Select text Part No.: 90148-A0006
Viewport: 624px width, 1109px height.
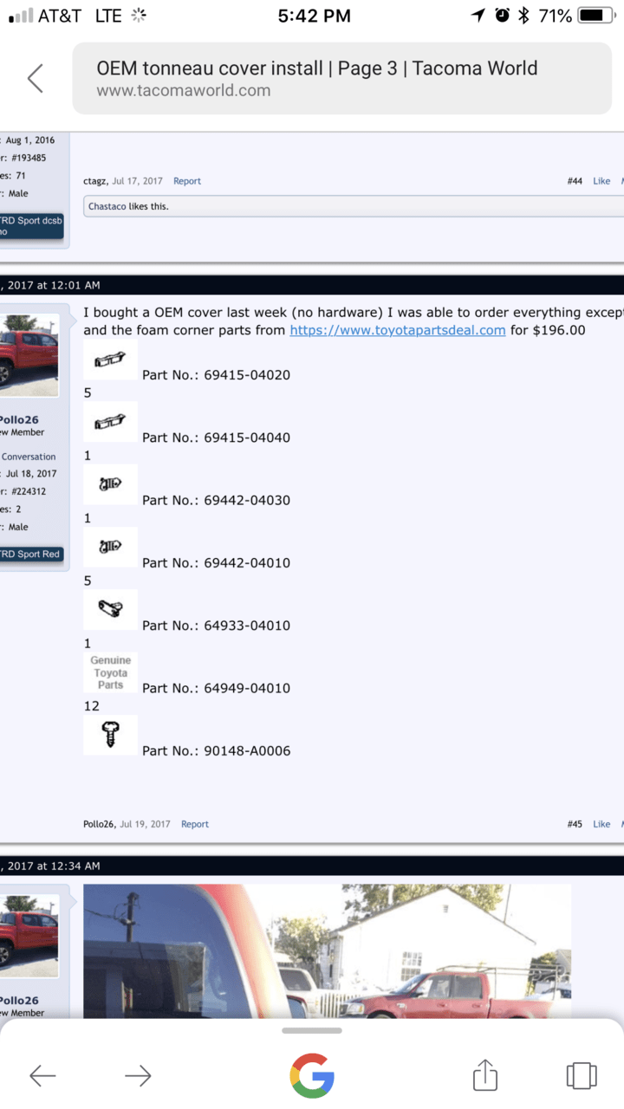(x=216, y=750)
